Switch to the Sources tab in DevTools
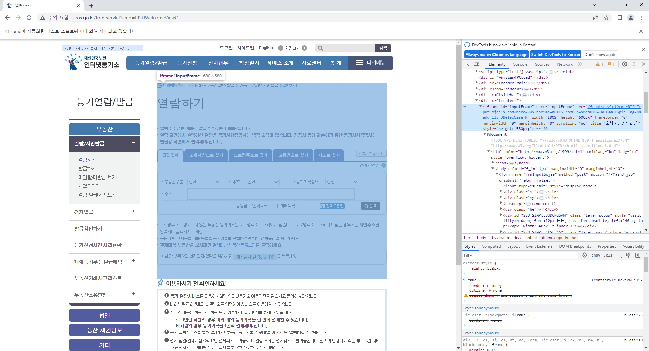This screenshot has height=351, width=649. point(542,64)
